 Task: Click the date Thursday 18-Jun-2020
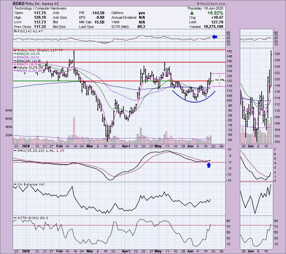pyautogui.click(x=205, y=8)
